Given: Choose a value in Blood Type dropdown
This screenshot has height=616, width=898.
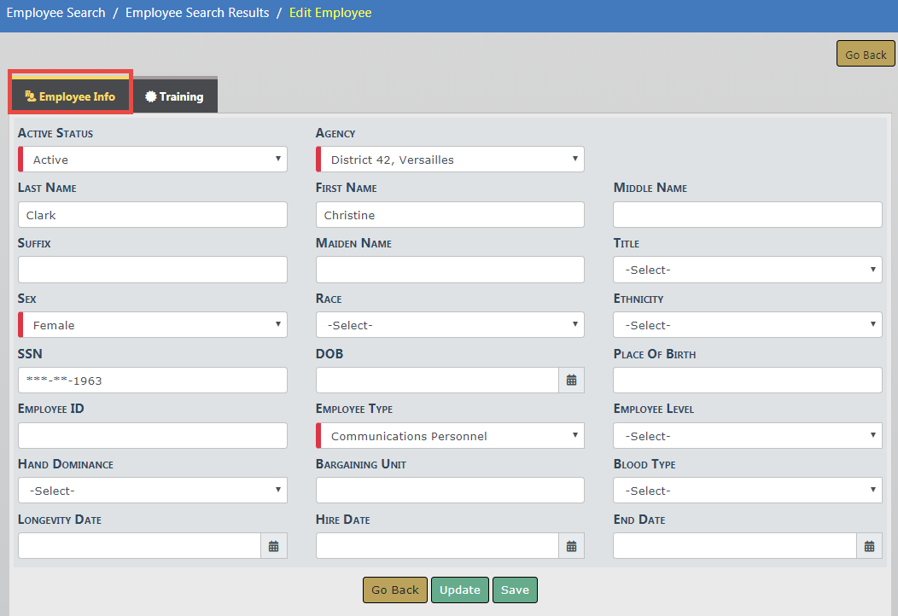Looking at the screenshot, I should pos(747,491).
